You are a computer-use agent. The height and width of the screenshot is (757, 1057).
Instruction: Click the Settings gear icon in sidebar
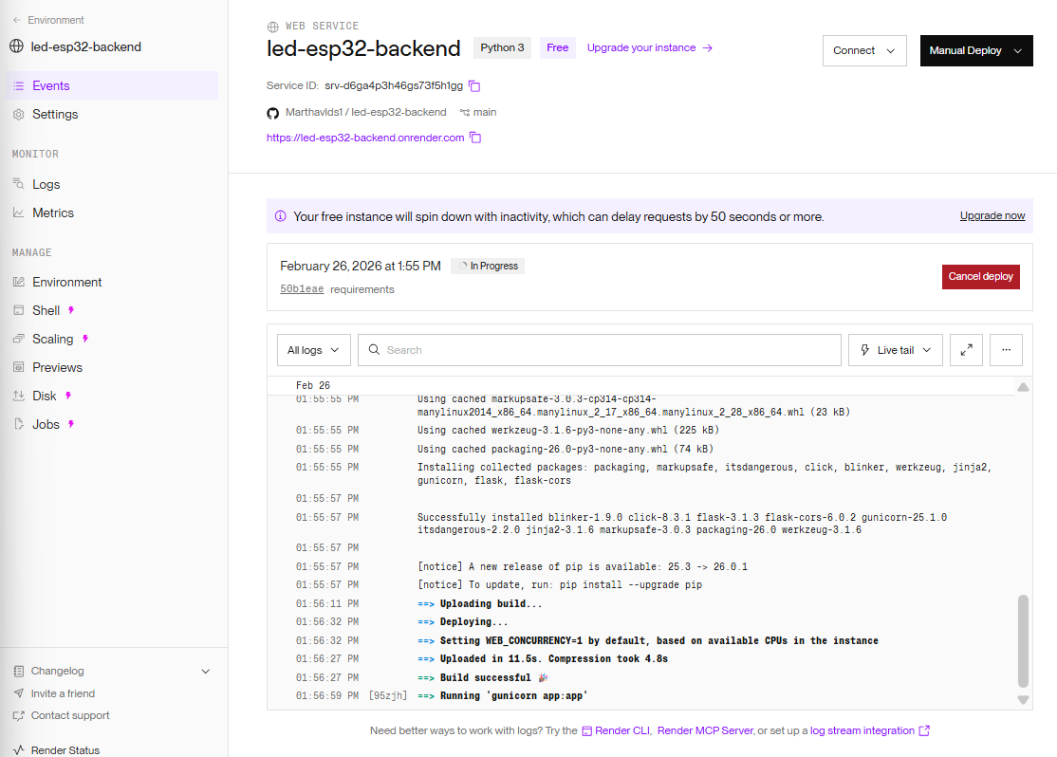pos(19,115)
